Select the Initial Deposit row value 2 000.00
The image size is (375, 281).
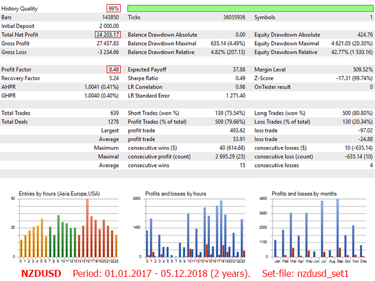click(x=106, y=26)
